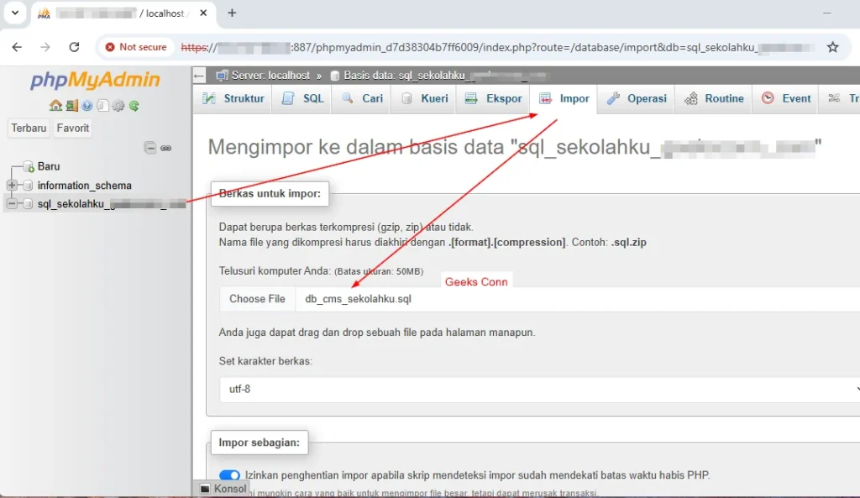
Task: Refresh navigation panel with green reload icon
Action: pyautogui.click(x=134, y=106)
